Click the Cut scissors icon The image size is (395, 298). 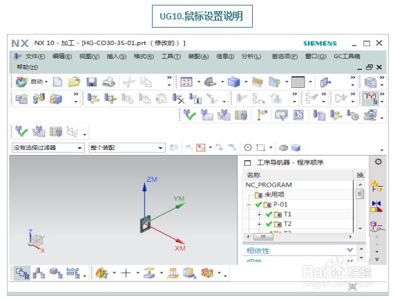[128, 82]
